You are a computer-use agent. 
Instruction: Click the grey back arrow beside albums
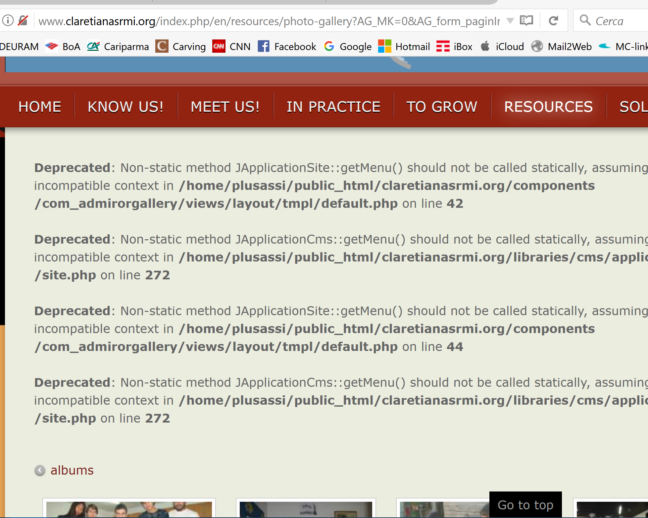pos(40,470)
